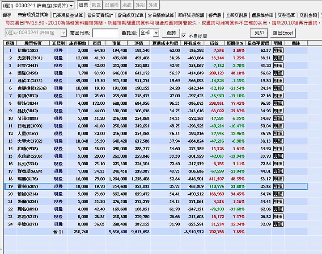Click the 明細 button for stock 2636
Image resolution: width=322 pixels, height=254 pixels.
[278, 88]
